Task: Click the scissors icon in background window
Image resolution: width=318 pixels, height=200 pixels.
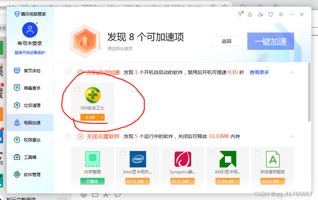Action: (x=106, y=195)
